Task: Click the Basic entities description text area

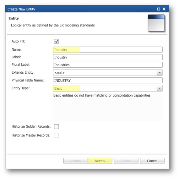Action: tap(107, 107)
